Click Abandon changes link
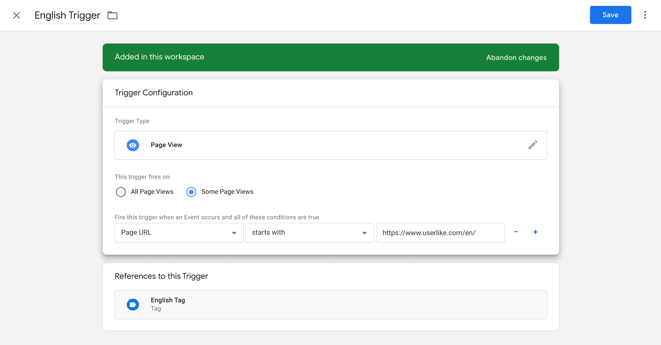The width and height of the screenshot is (661, 345). click(516, 57)
